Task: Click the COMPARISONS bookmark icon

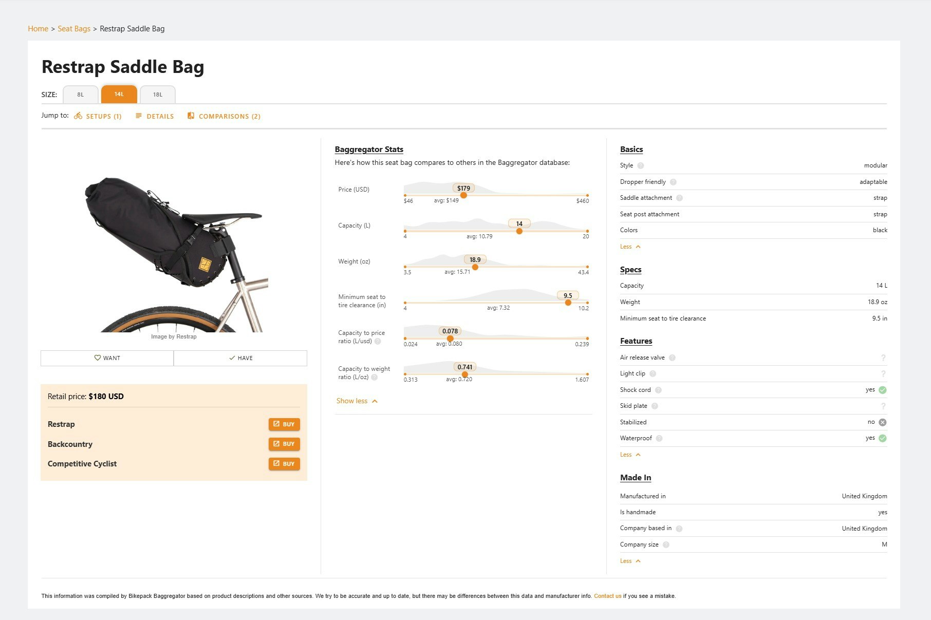Action: (192, 116)
